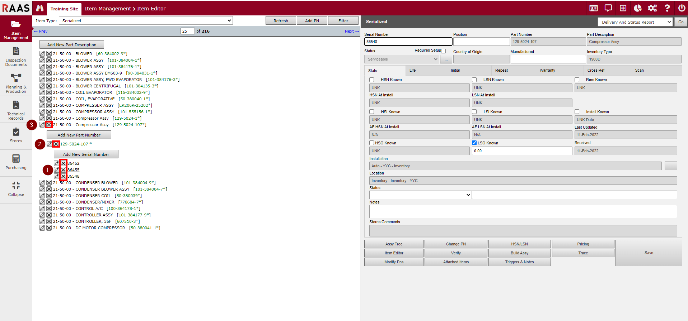The height and width of the screenshot is (321, 688).
Task: Collapse the sidebar menu
Action: (x=16, y=189)
